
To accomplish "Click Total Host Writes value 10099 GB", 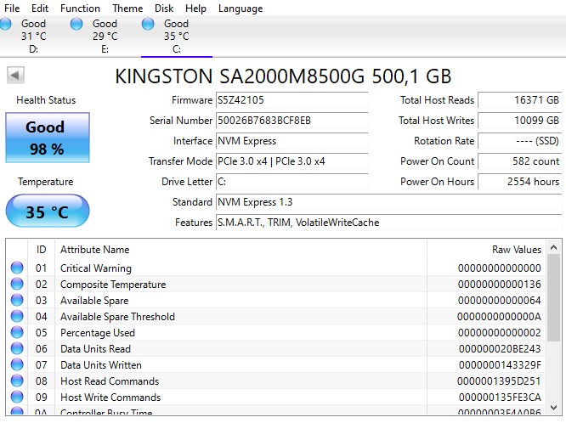I will [520, 120].
